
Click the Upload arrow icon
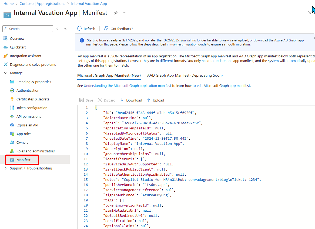149,100
